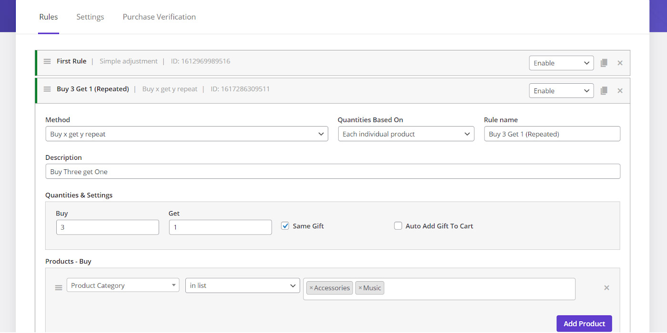Image resolution: width=667 pixels, height=333 pixels.
Task: Expand Quantities Based On dropdown
Action: pos(406,134)
